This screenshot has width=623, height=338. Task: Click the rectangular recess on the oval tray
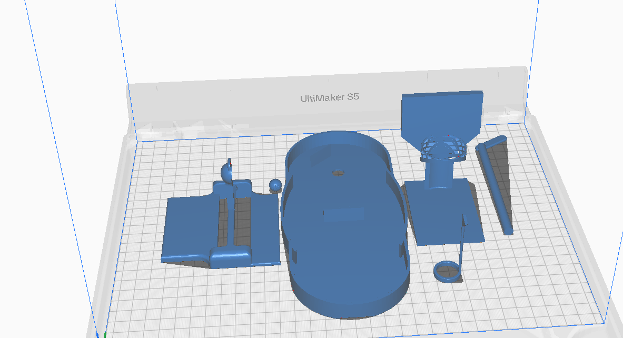(x=344, y=215)
